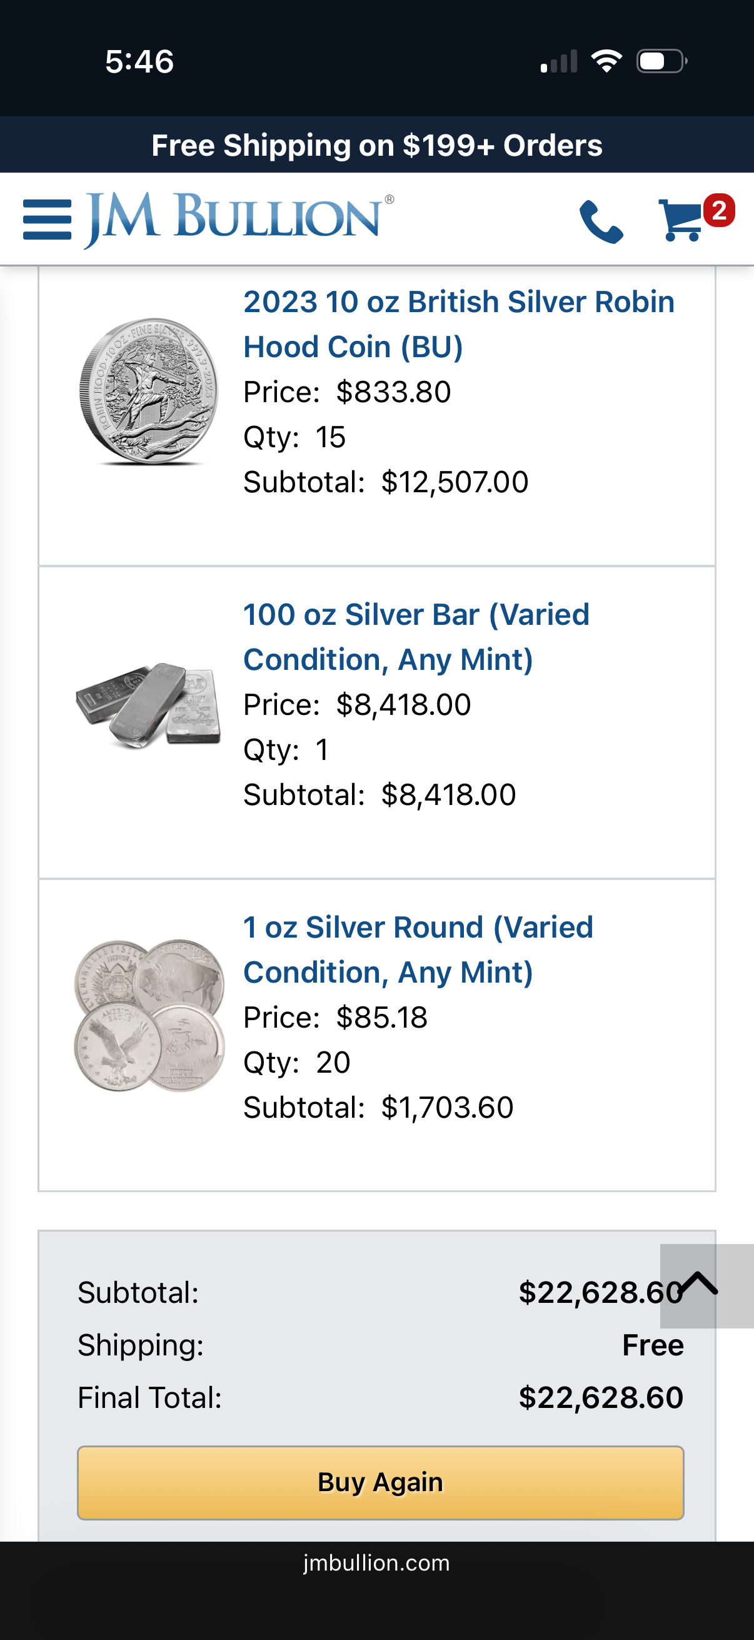Tap the 5:46 clock in status bar

(x=139, y=62)
